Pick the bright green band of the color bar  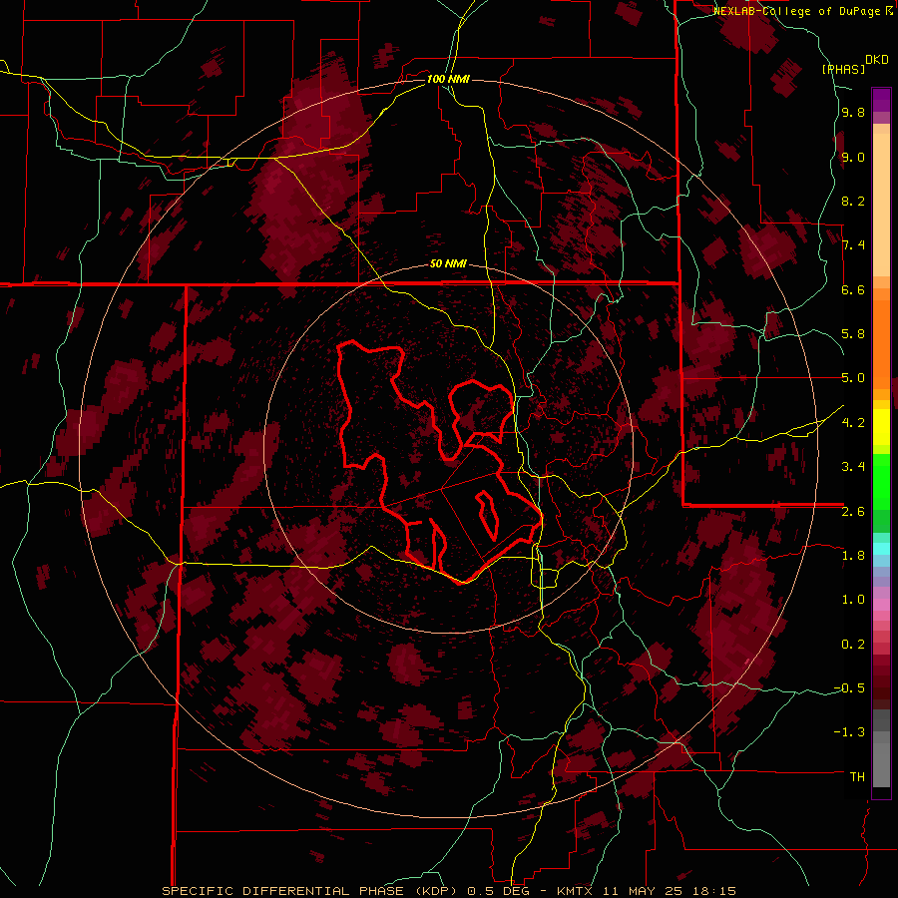tap(881, 481)
